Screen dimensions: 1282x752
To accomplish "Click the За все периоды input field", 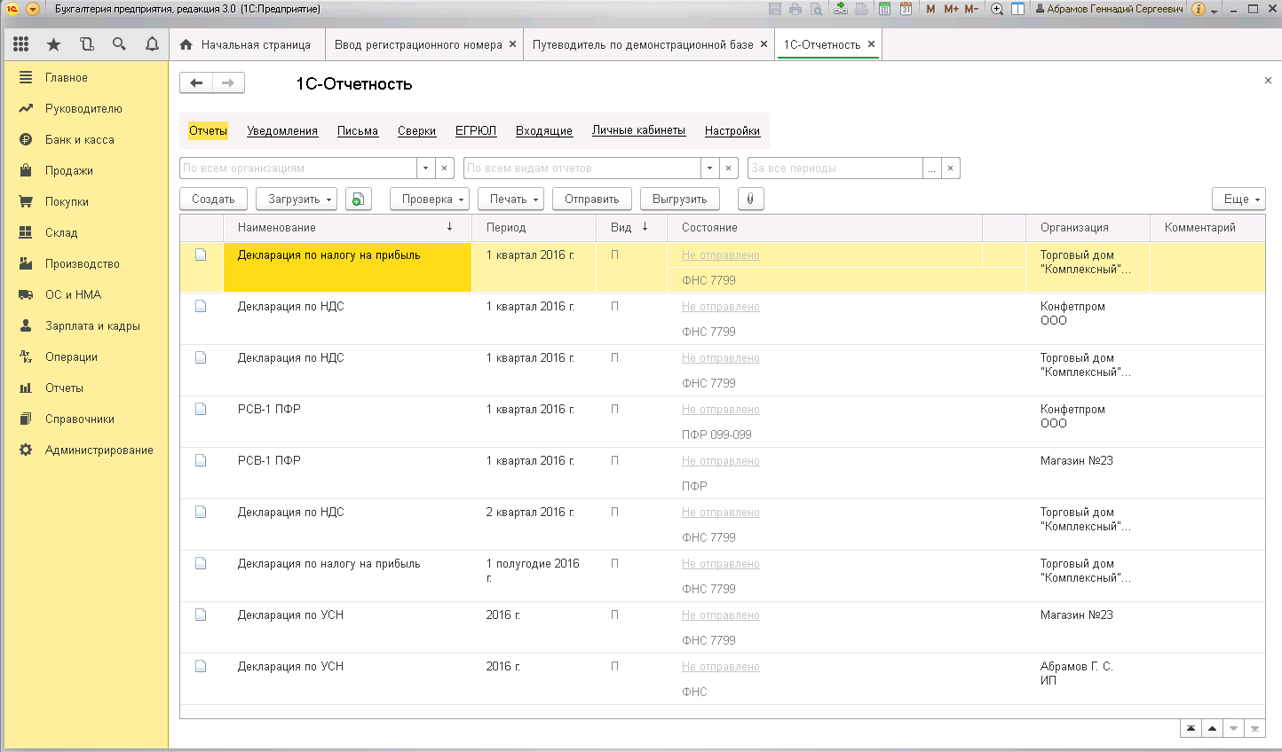I will [x=835, y=168].
